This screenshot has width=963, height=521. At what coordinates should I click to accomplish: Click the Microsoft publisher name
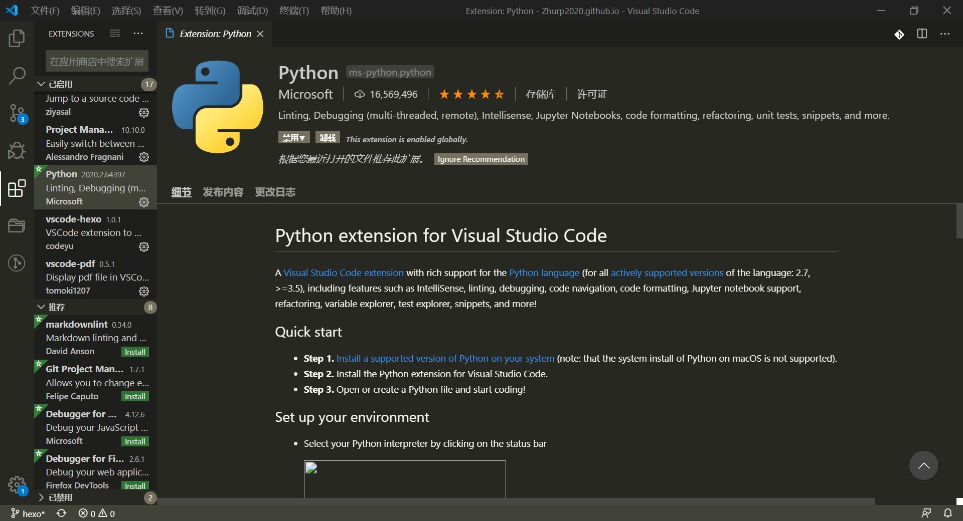(x=305, y=94)
